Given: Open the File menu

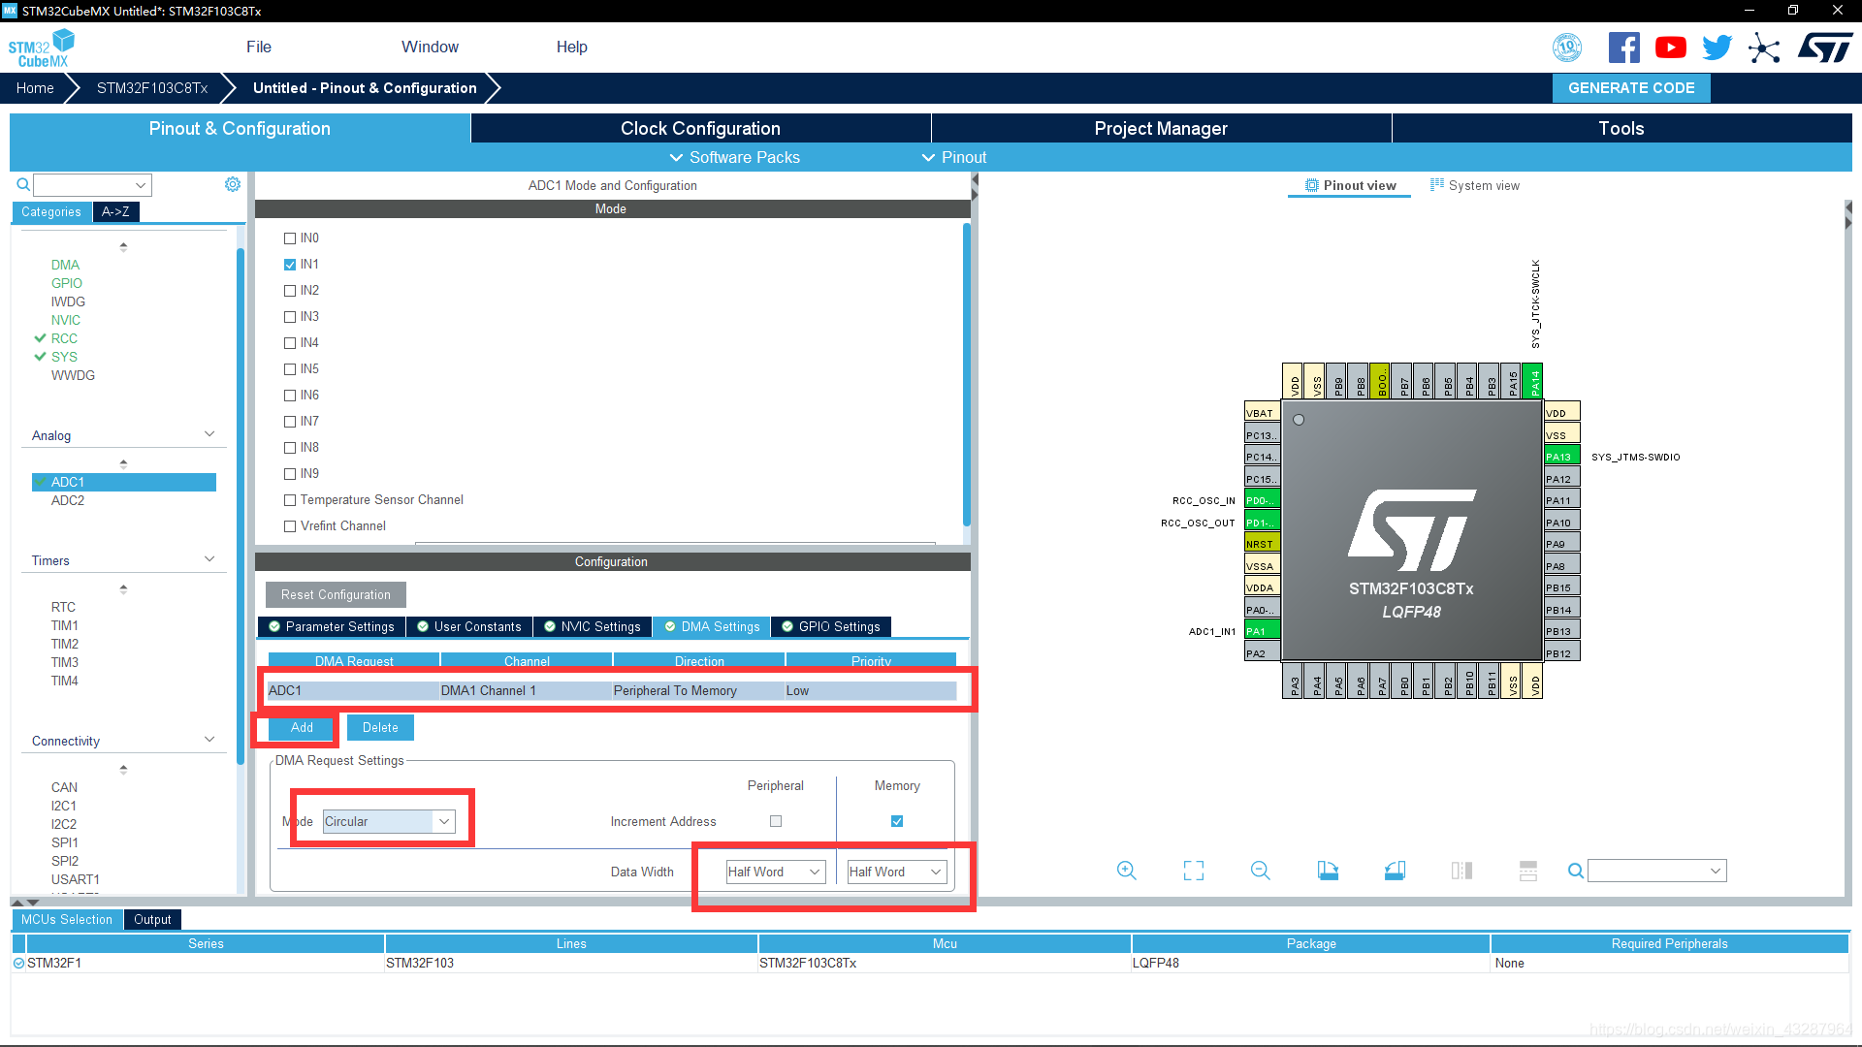Looking at the screenshot, I should pyautogui.click(x=259, y=47).
